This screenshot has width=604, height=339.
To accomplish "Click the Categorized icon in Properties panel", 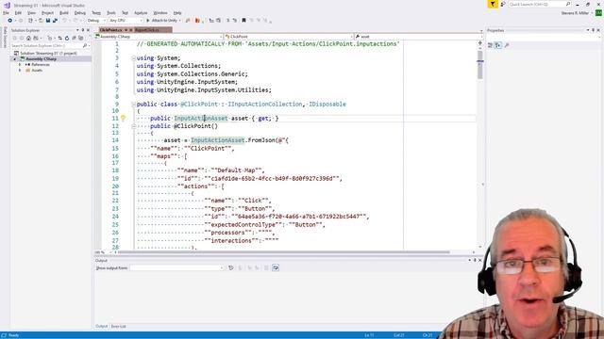I will (x=491, y=45).
